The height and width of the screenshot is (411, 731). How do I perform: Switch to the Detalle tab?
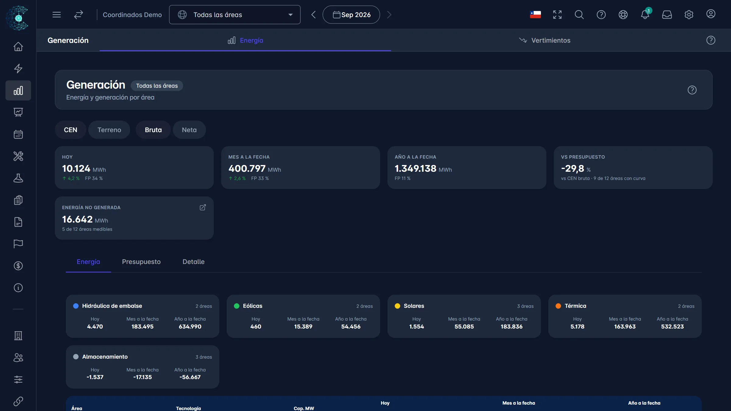(x=194, y=262)
